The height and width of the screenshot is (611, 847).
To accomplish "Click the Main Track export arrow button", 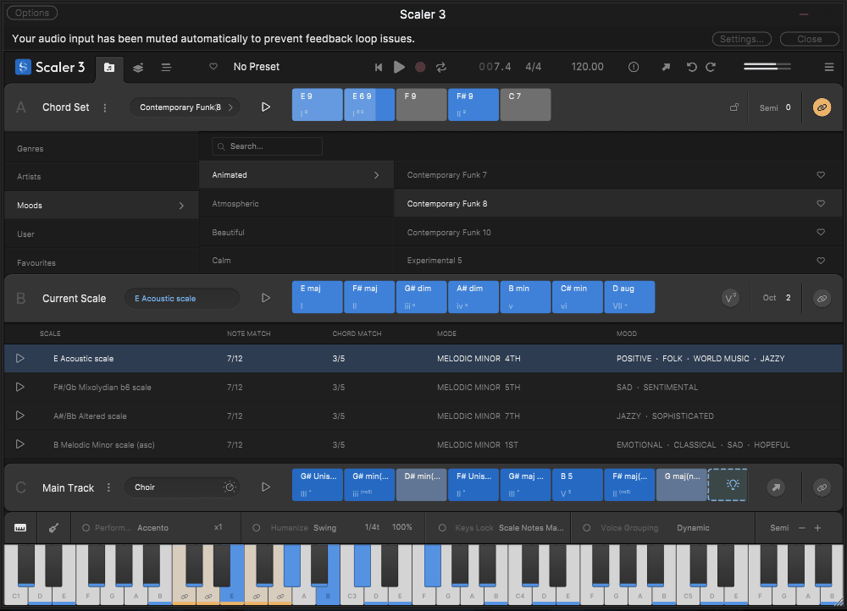I will tap(776, 487).
